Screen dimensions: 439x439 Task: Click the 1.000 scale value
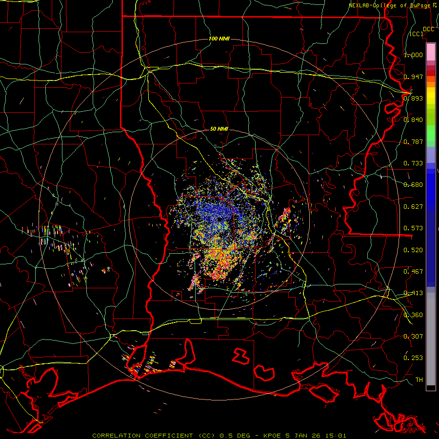click(413, 55)
